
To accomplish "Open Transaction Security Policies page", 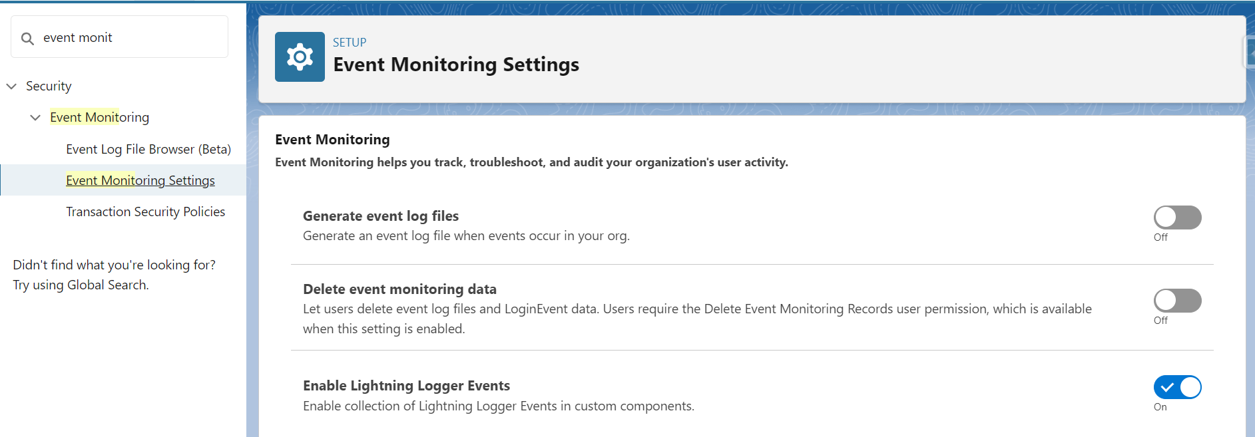I will coord(146,212).
